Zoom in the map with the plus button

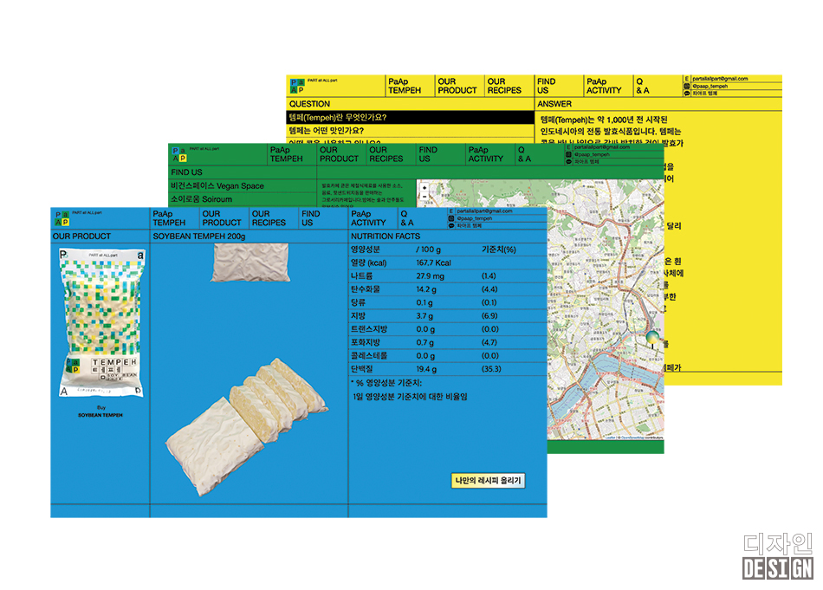coord(424,187)
